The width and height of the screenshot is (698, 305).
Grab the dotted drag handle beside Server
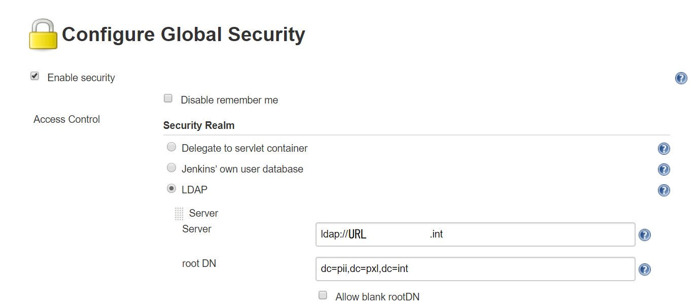point(179,213)
